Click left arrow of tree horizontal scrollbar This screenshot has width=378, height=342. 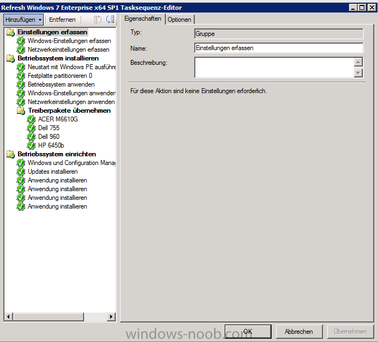coord(8,316)
